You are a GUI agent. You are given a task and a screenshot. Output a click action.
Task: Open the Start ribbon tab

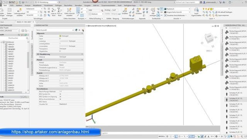pos(5,5)
